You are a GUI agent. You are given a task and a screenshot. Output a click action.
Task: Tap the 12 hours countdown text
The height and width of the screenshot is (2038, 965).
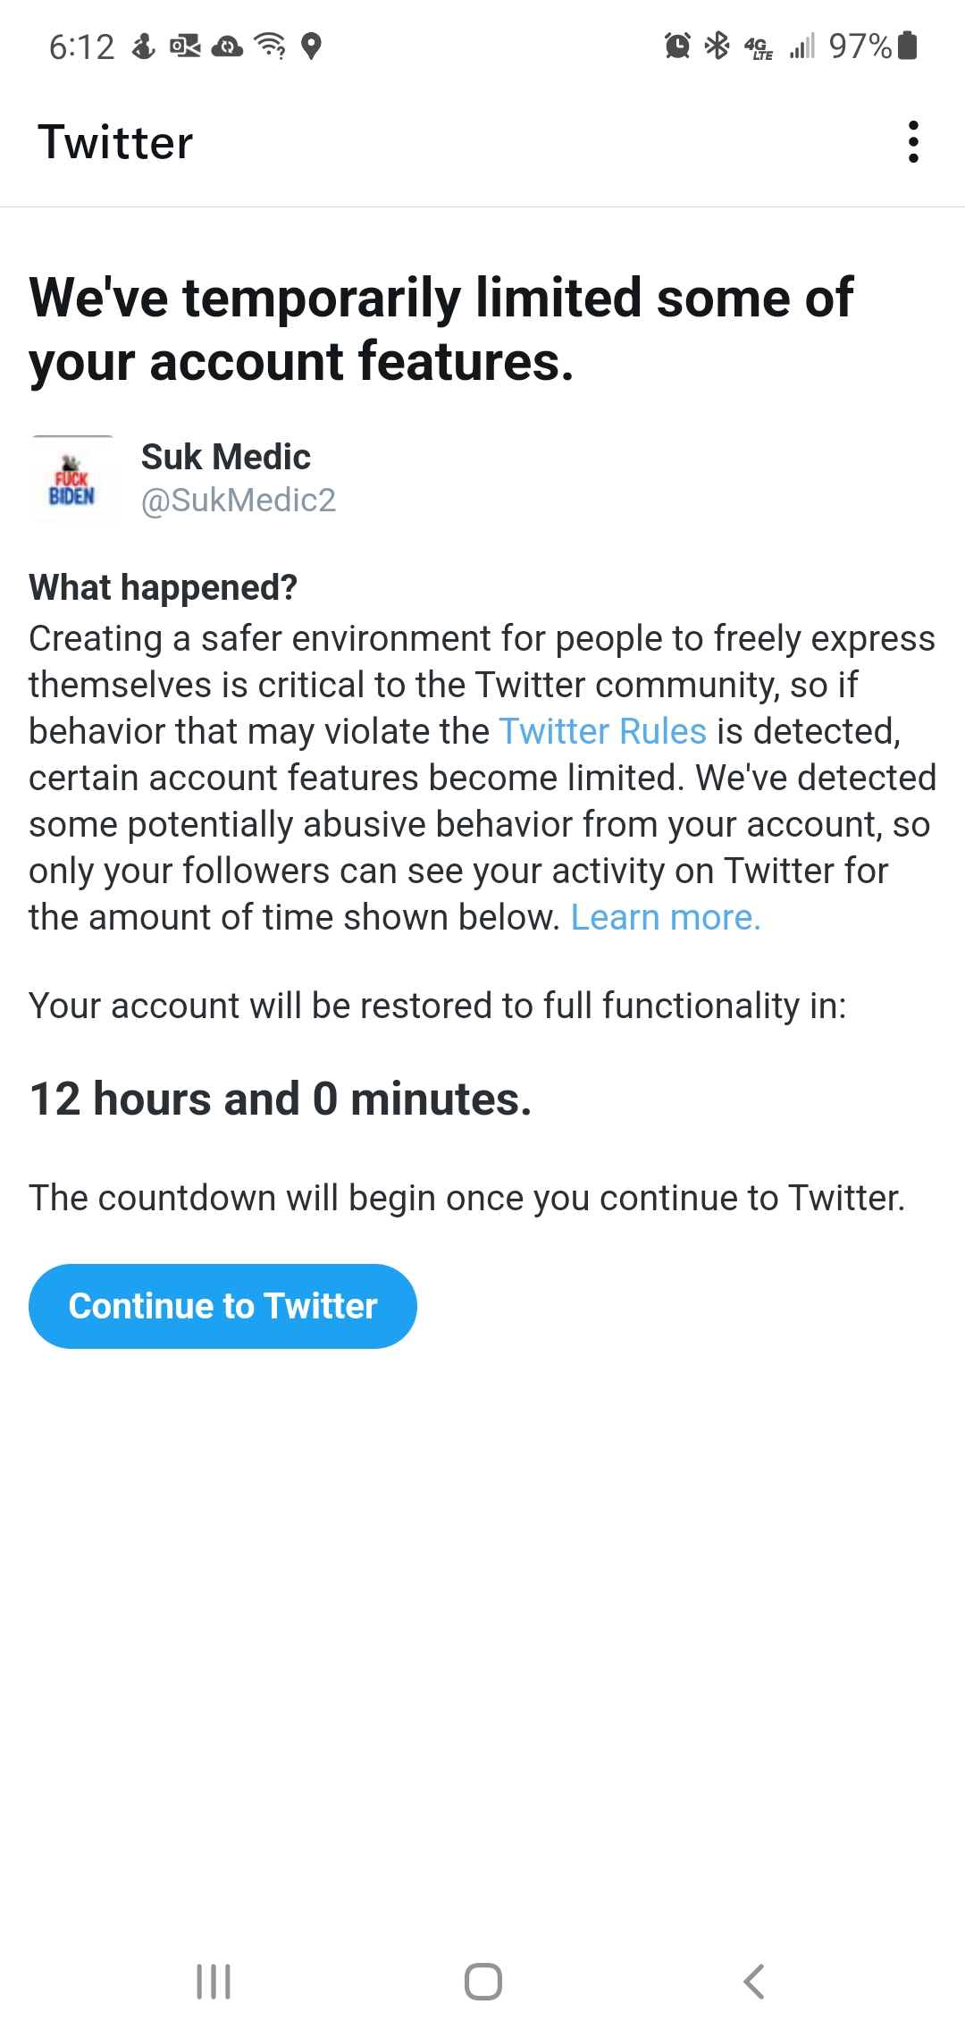[x=281, y=1099]
